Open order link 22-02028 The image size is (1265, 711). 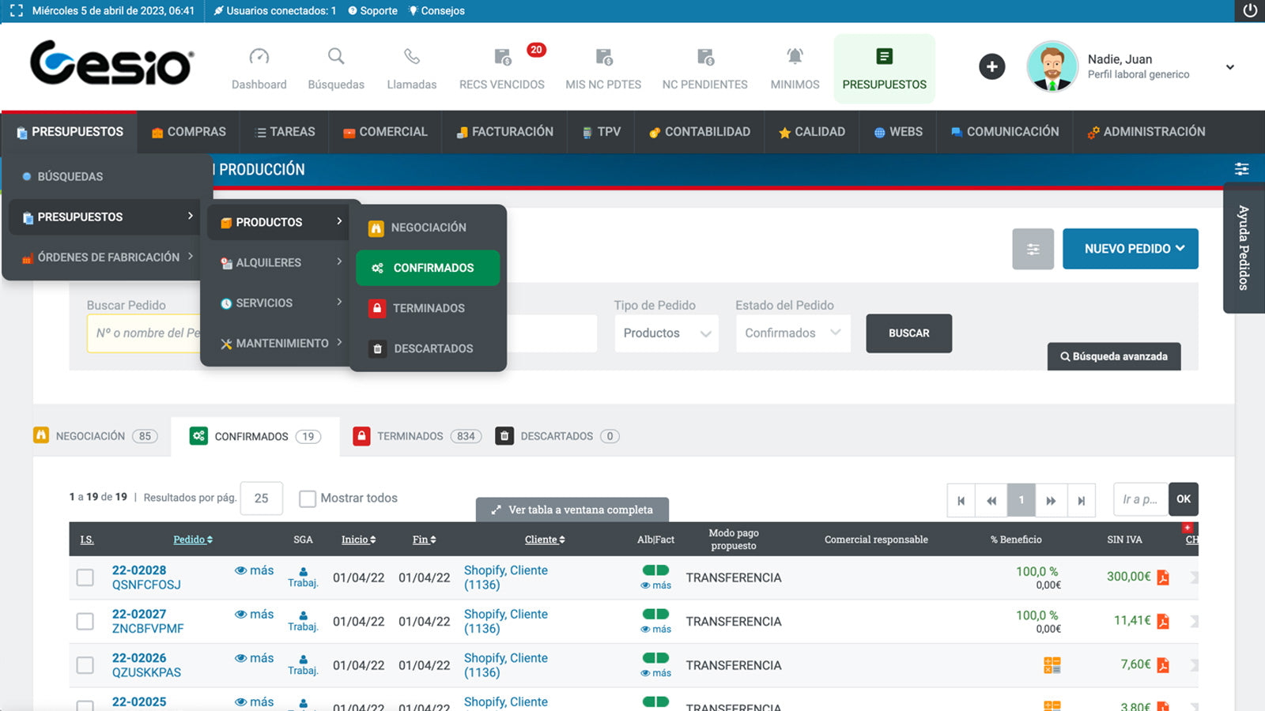click(139, 570)
